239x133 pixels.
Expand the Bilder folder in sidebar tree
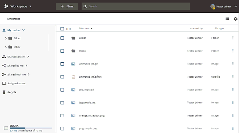6,38
